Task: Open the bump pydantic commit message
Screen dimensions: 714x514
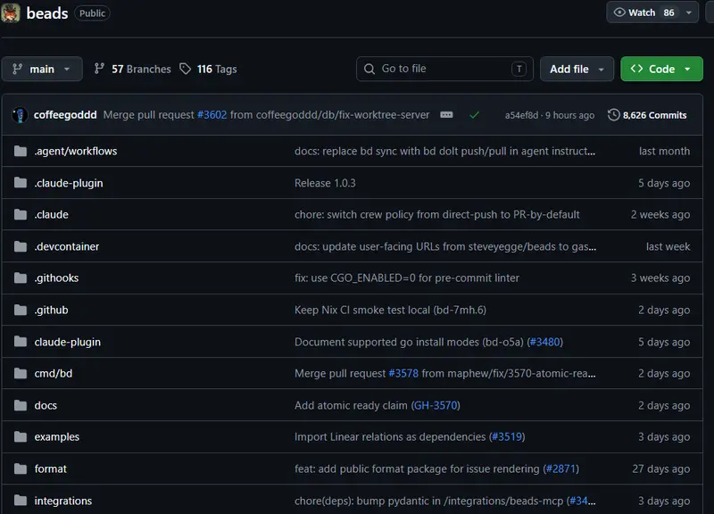Action: click(429, 501)
